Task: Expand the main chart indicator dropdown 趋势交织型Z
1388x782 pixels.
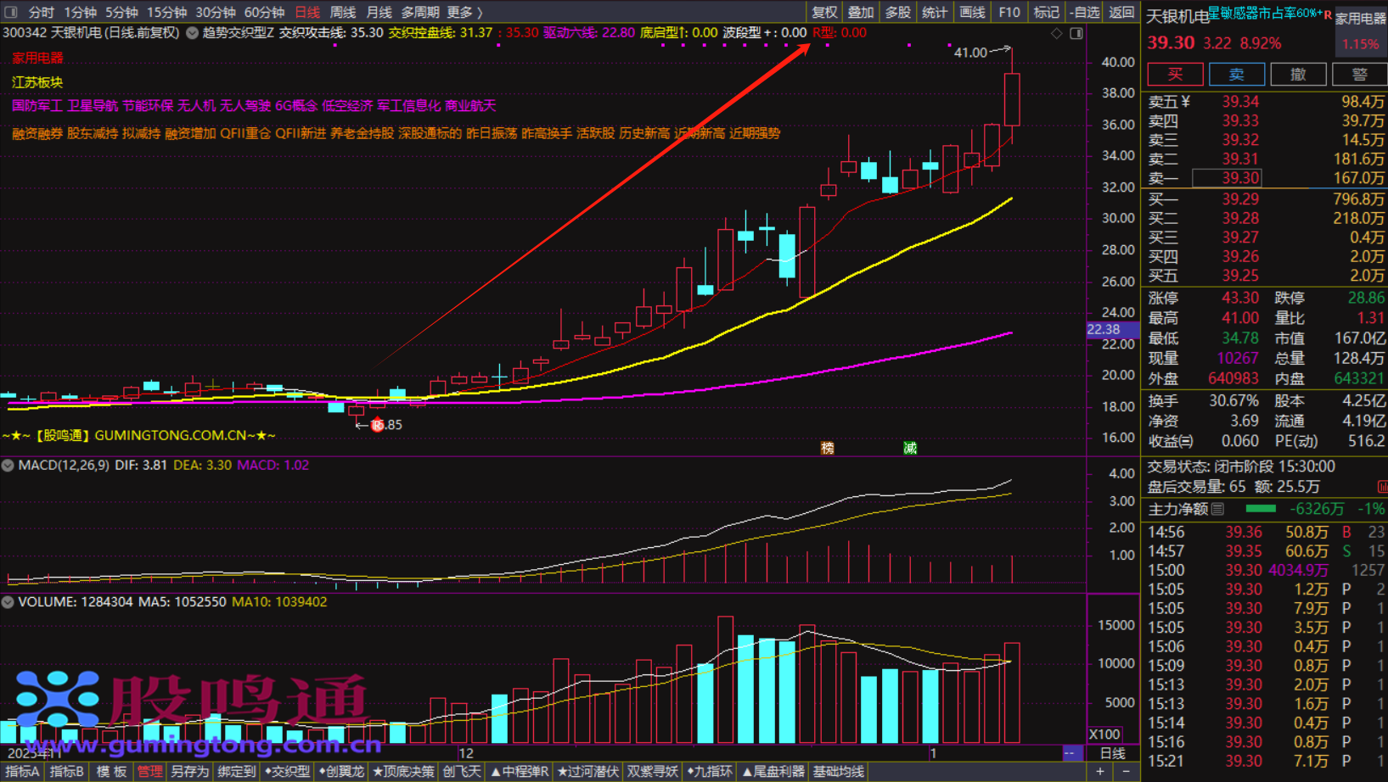Action: point(193,33)
